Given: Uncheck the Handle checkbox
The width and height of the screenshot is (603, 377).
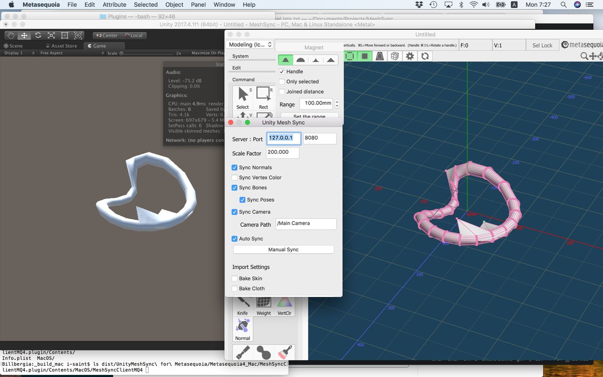Looking at the screenshot, I should [x=282, y=71].
